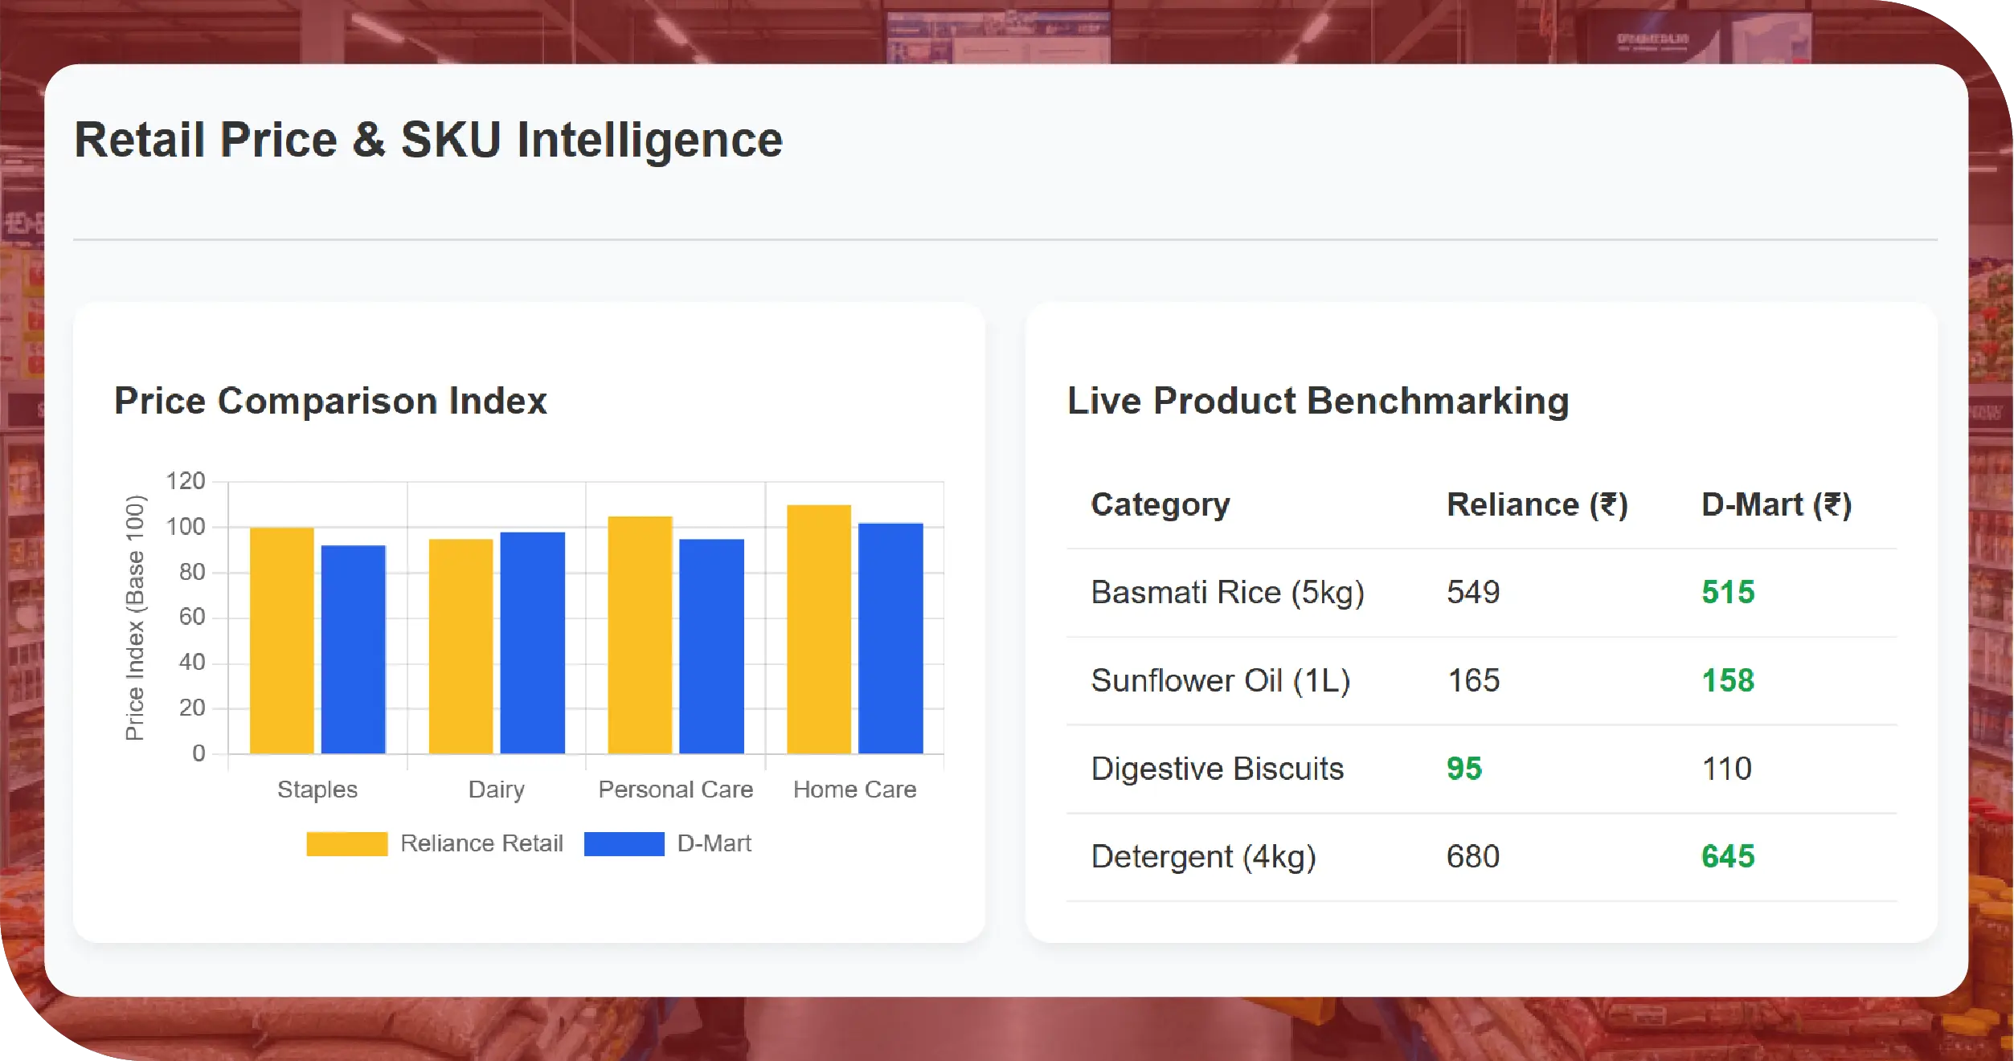
Task: Toggle the D-Mart legend label
Action: [x=714, y=843]
